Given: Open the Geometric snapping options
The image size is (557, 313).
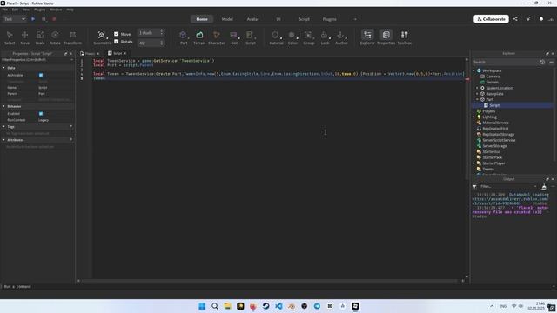Looking at the screenshot, I should [102, 37].
